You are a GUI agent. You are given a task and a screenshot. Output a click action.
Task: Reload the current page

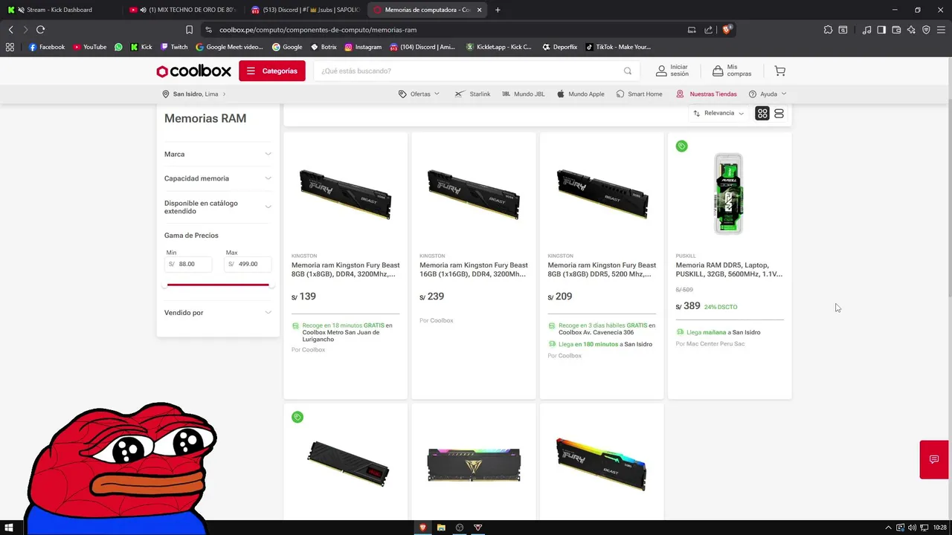click(x=40, y=30)
